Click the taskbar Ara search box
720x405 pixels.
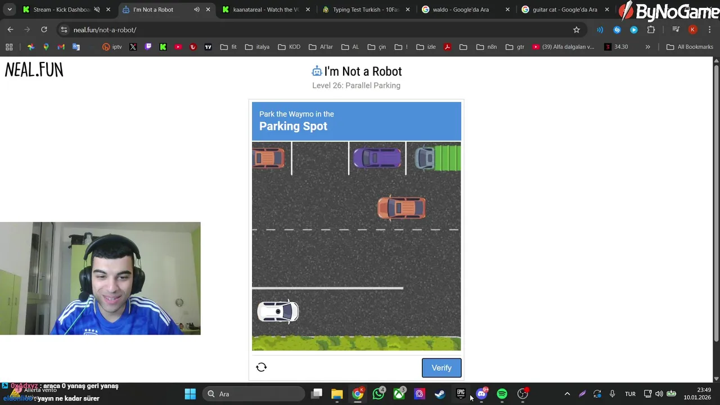(254, 394)
